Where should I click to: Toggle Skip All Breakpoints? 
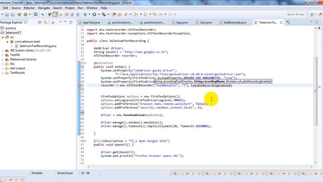42,14
